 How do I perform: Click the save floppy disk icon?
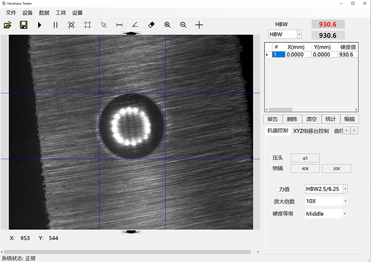click(24, 25)
